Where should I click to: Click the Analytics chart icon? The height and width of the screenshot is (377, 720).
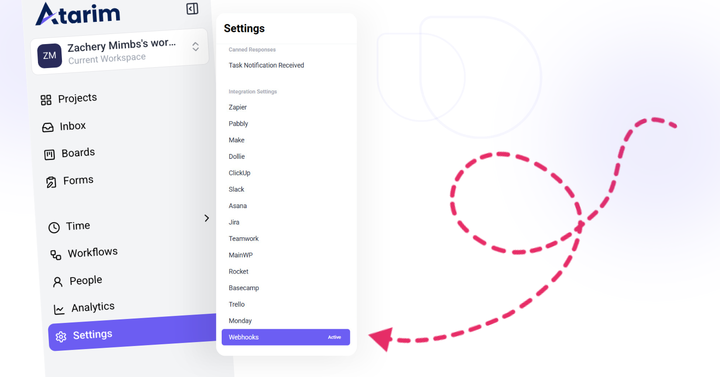[x=59, y=309]
